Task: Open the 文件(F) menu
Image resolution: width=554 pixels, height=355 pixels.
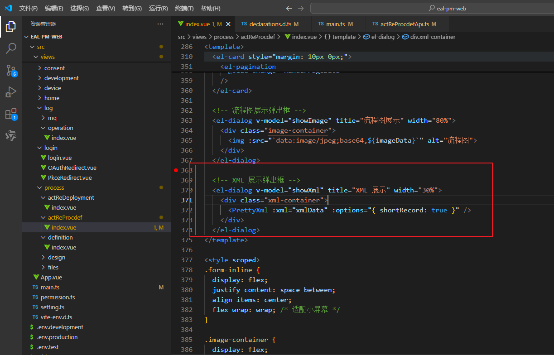Action: click(x=29, y=9)
